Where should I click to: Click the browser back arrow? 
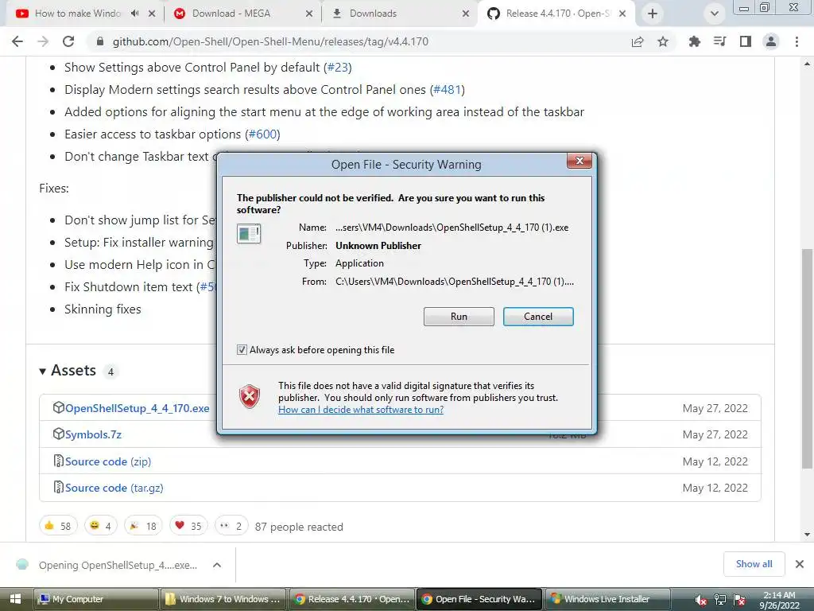click(17, 41)
